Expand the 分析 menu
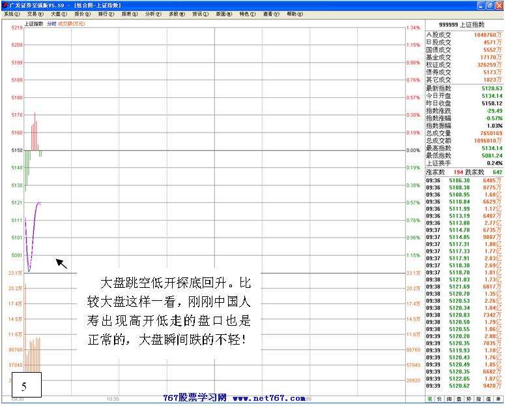Image resolution: width=505 pixels, height=406 pixels. coord(153,13)
